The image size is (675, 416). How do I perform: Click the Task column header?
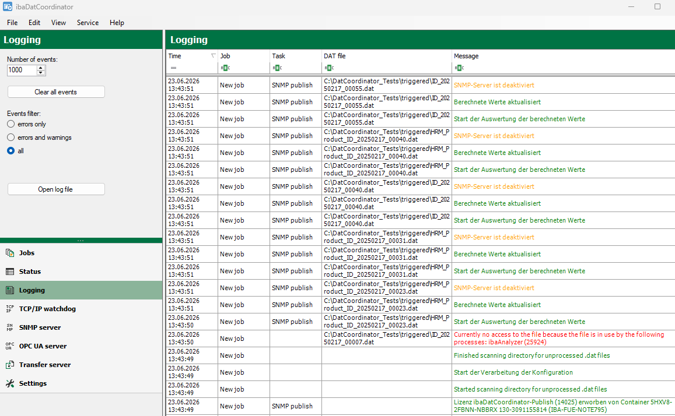(x=295, y=56)
